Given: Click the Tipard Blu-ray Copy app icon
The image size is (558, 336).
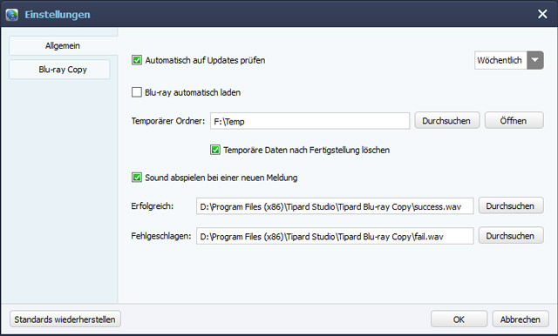Looking at the screenshot, I should click(x=11, y=15).
